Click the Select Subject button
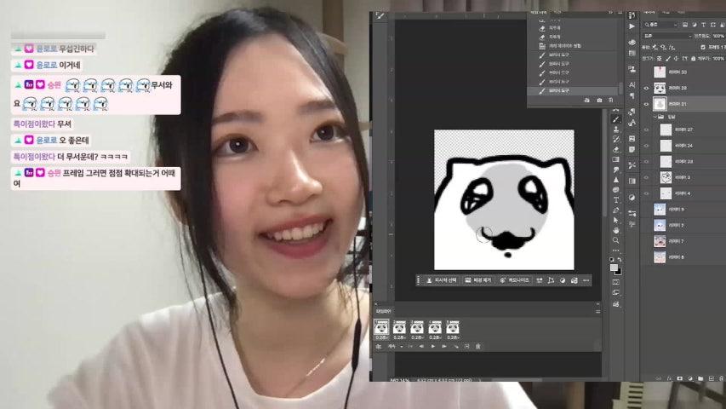726x409 pixels. (442, 280)
